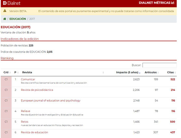Open Revista de educación citations 437
This screenshot has width=181, height=138.
pos(173,132)
